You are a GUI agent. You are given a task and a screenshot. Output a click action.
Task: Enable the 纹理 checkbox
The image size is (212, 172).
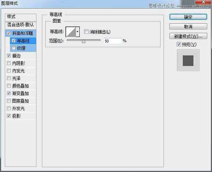coord(14,48)
